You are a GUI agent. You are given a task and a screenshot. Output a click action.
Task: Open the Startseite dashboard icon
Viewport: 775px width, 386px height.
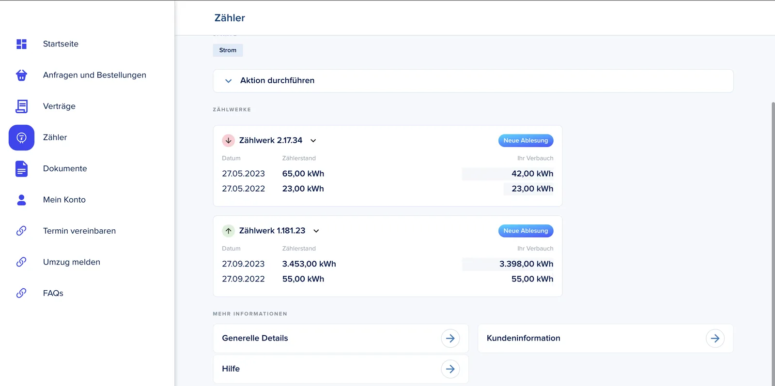21,44
